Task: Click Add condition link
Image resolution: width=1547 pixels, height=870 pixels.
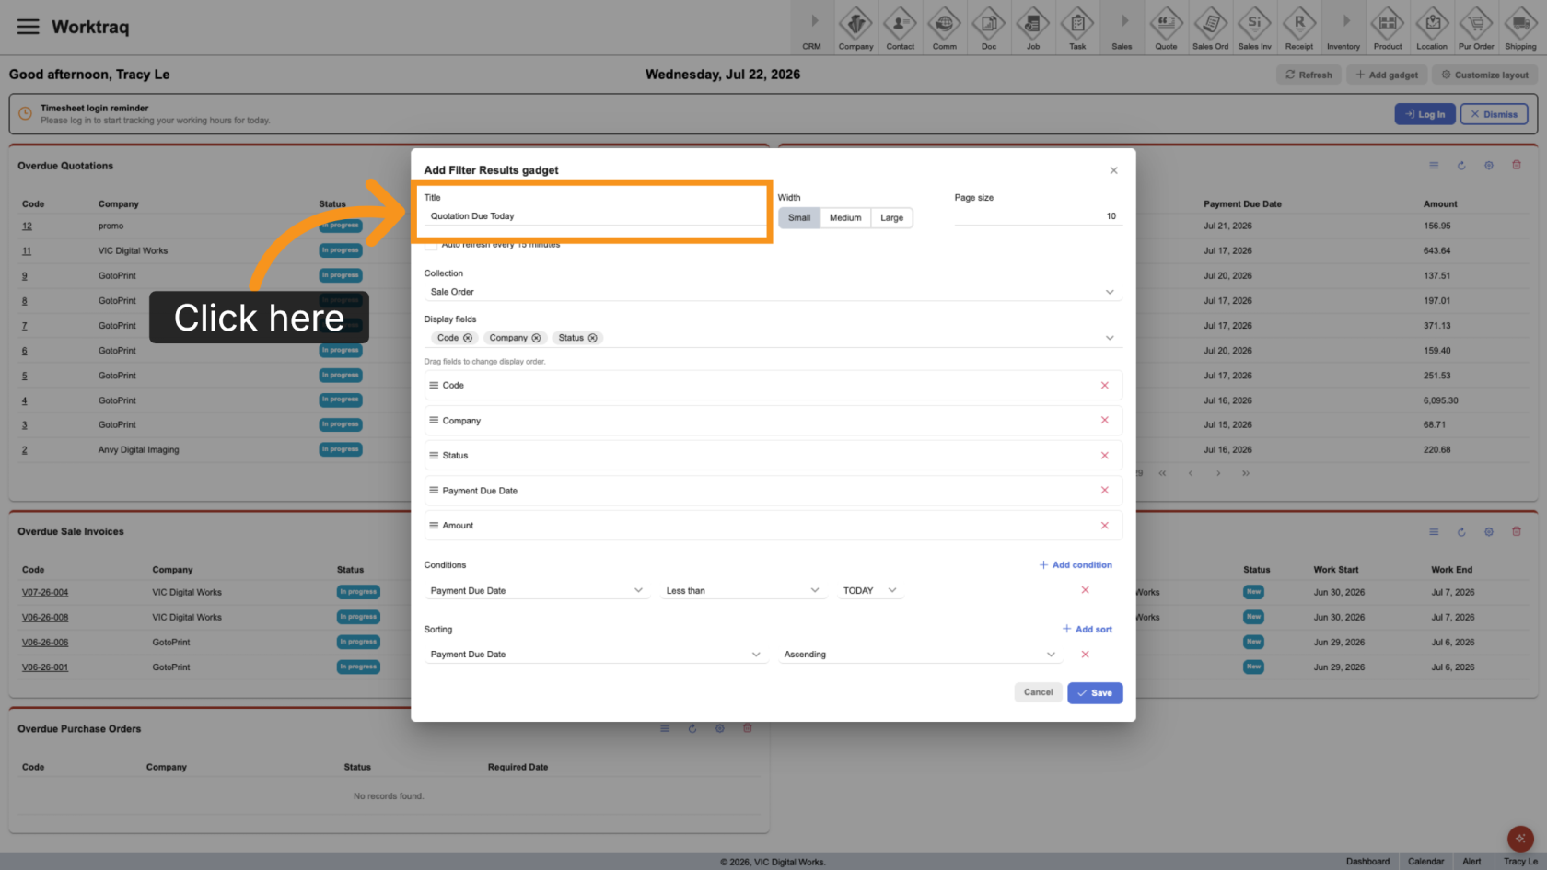Action: (1076, 565)
